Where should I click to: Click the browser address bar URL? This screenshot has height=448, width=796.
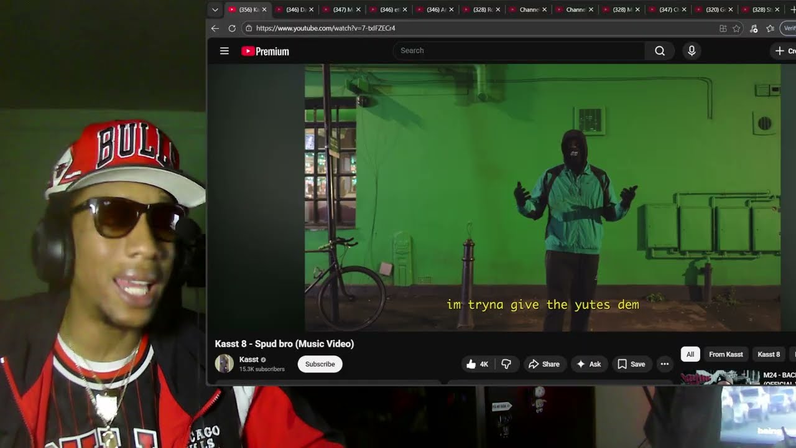point(325,28)
